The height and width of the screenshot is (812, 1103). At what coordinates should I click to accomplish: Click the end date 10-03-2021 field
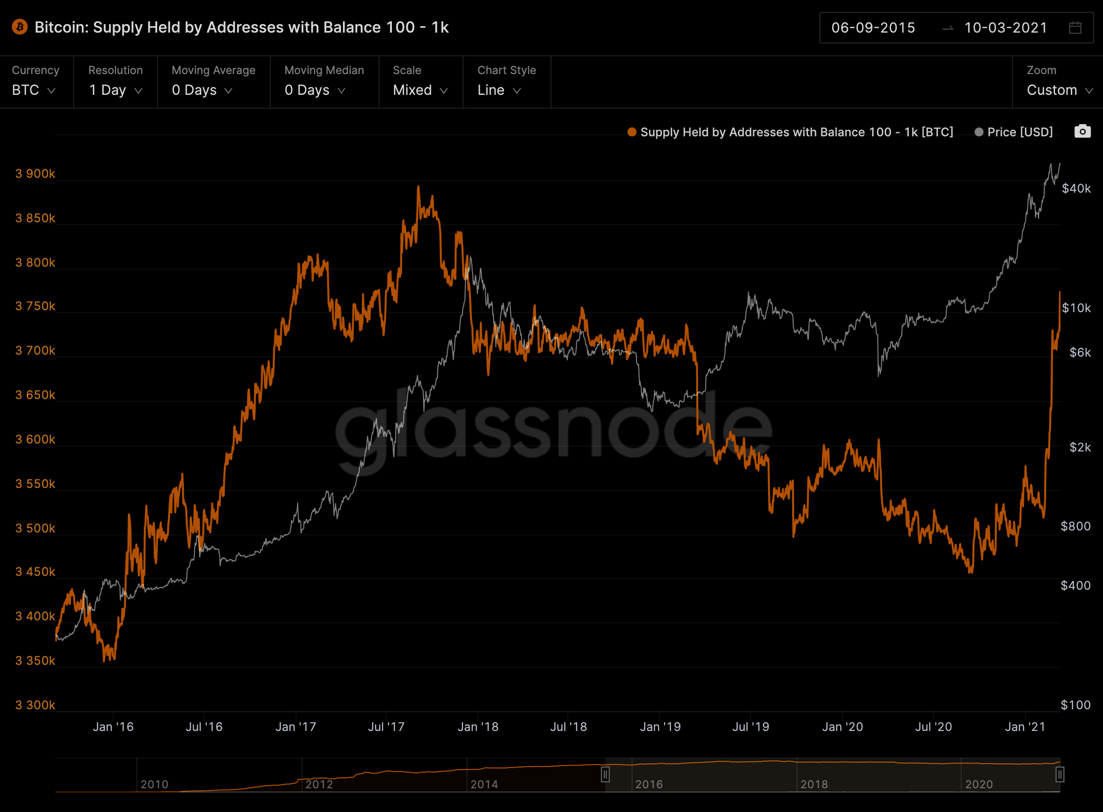[x=1005, y=28]
